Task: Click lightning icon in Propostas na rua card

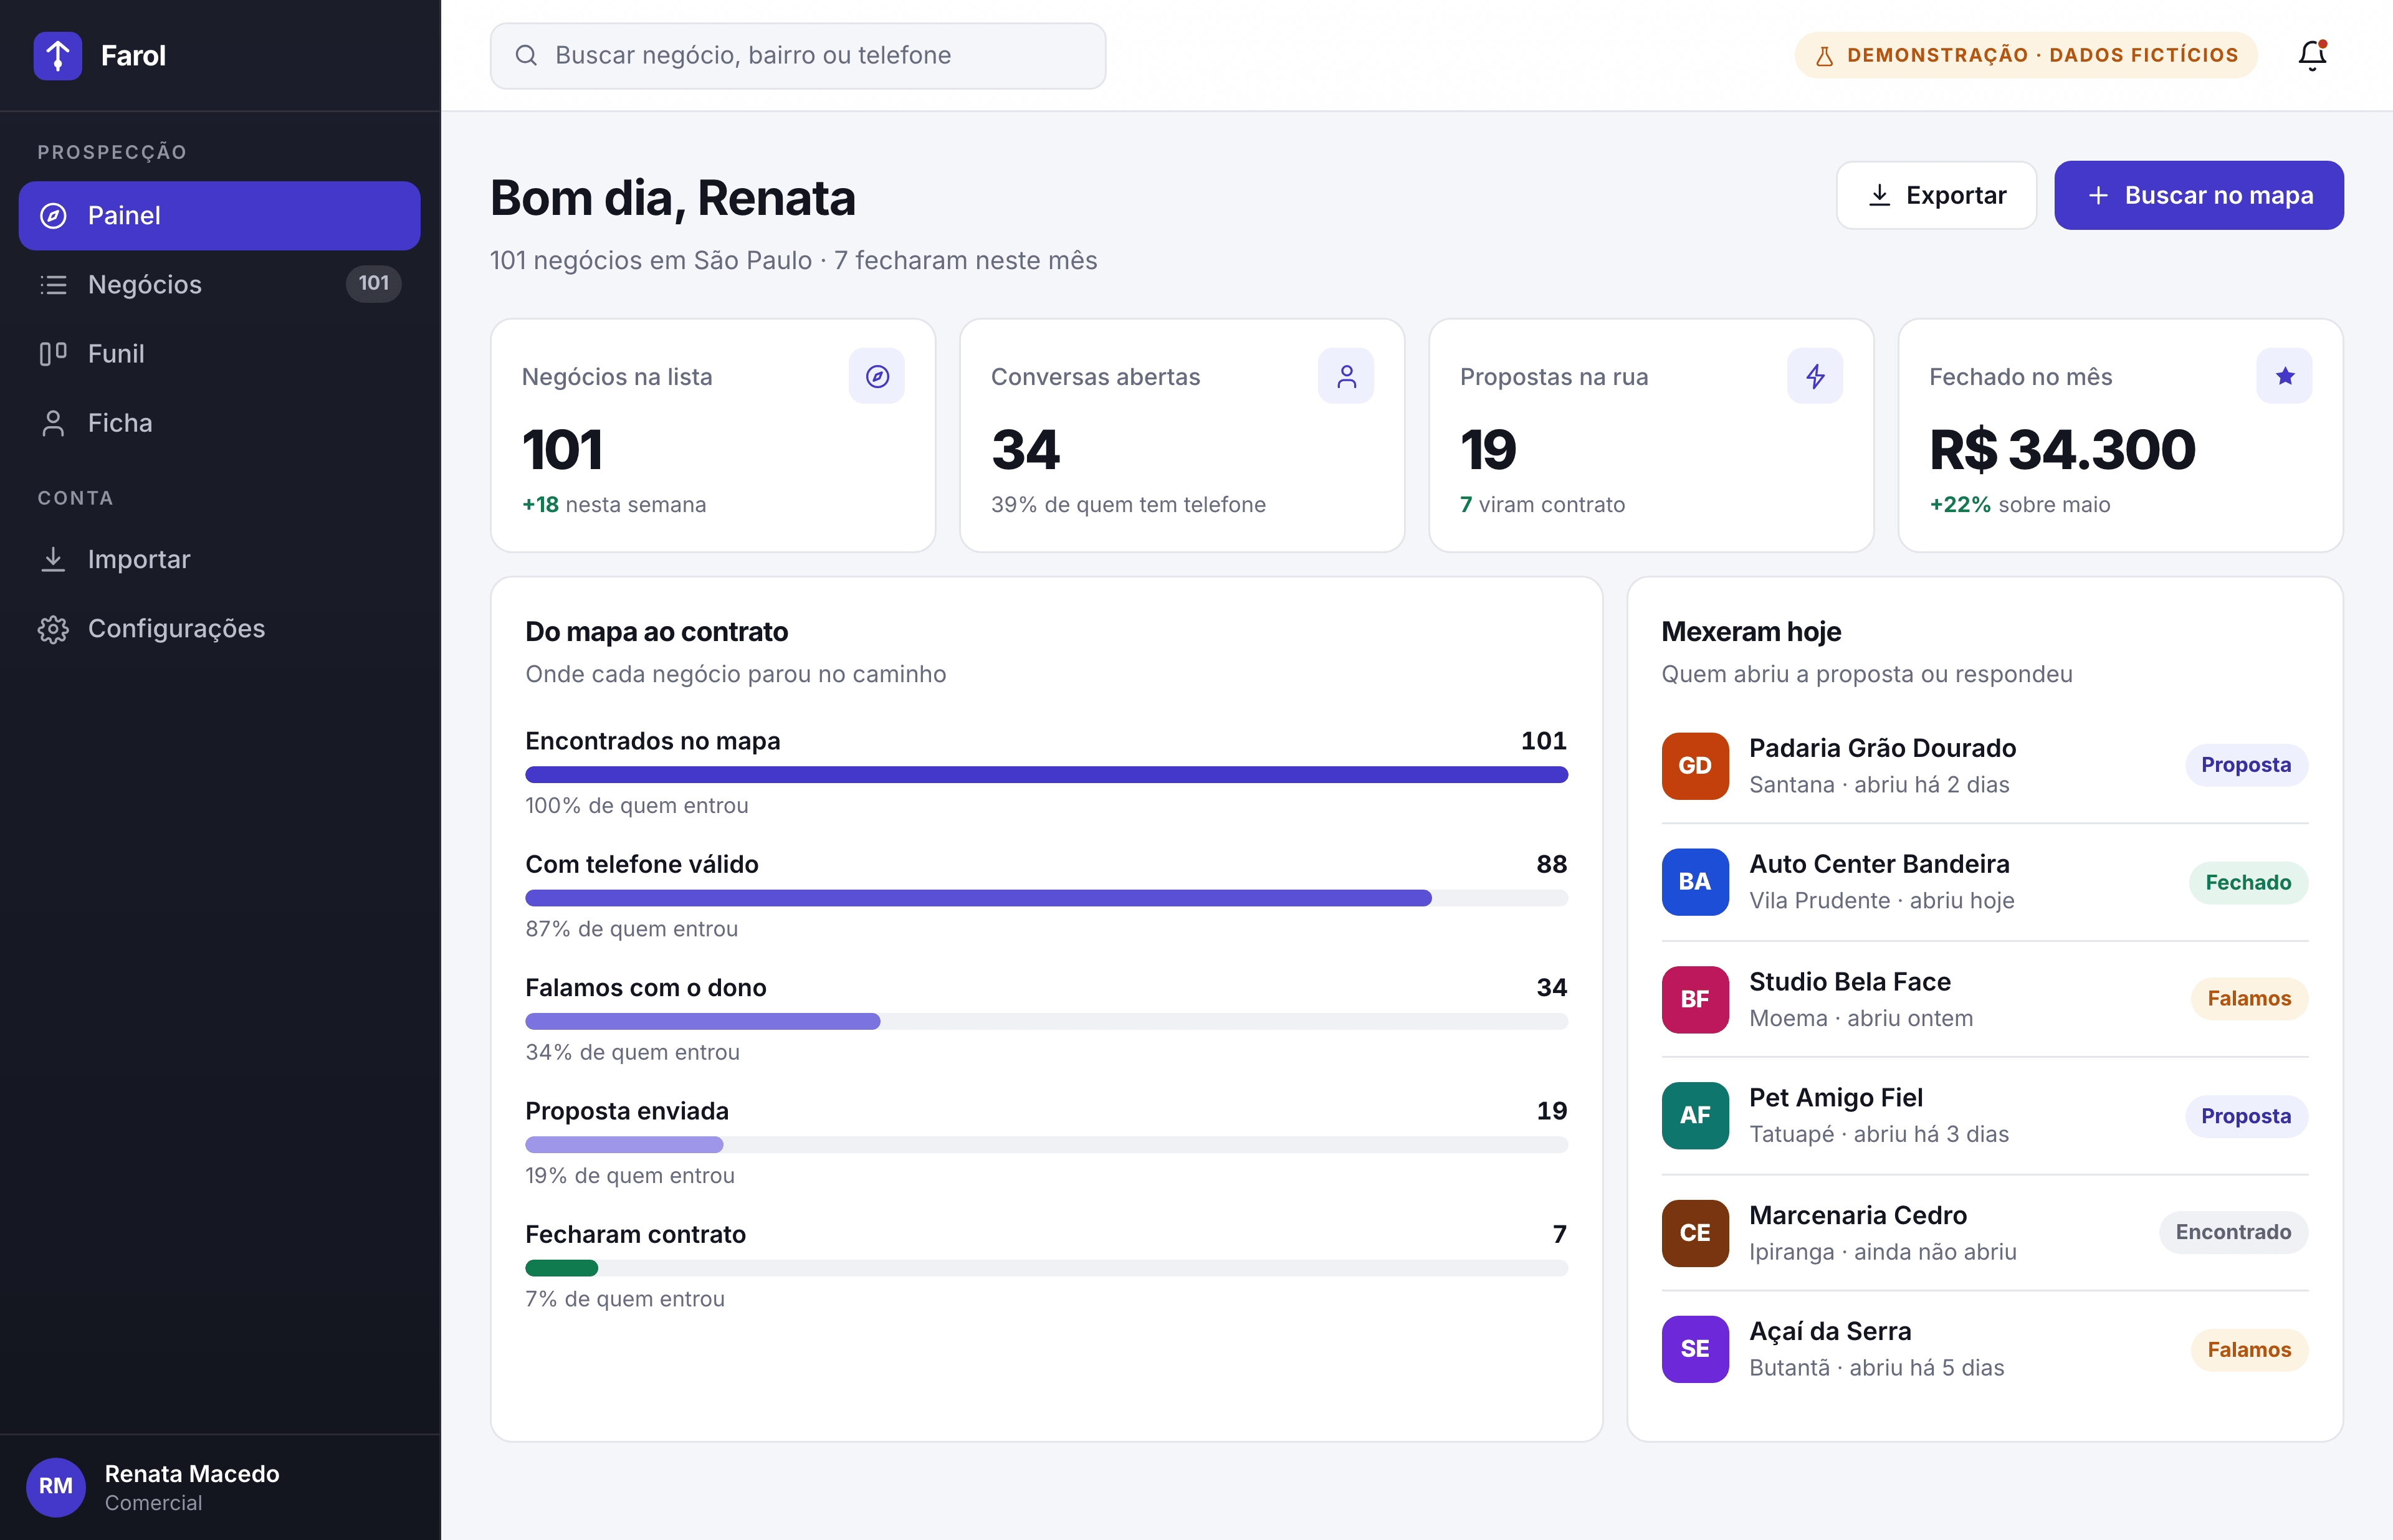Action: coord(1815,376)
